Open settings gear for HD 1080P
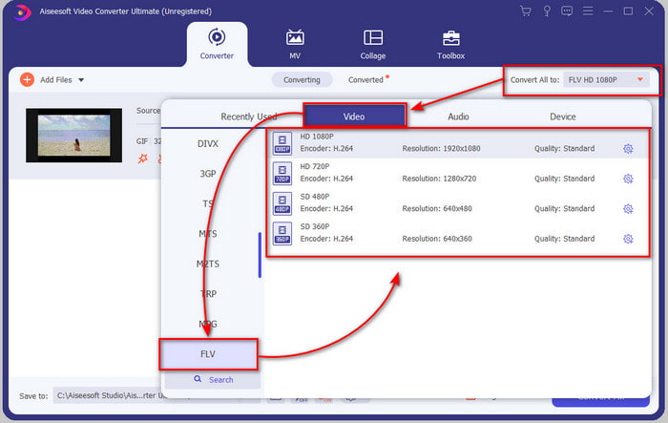Screen dimensions: 668x423 [x=628, y=149]
